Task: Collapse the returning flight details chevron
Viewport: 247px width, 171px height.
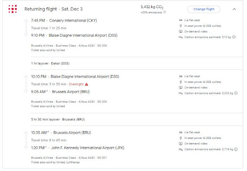Action: (234, 9)
